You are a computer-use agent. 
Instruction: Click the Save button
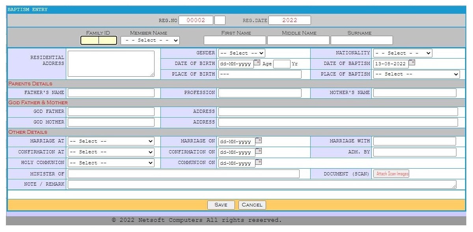(221, 205)
